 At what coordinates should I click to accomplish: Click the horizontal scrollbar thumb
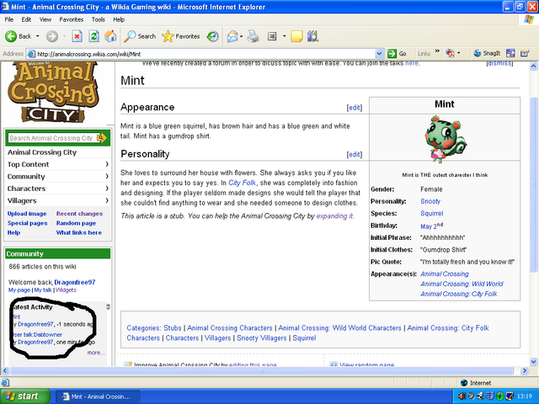coord(262,370)
